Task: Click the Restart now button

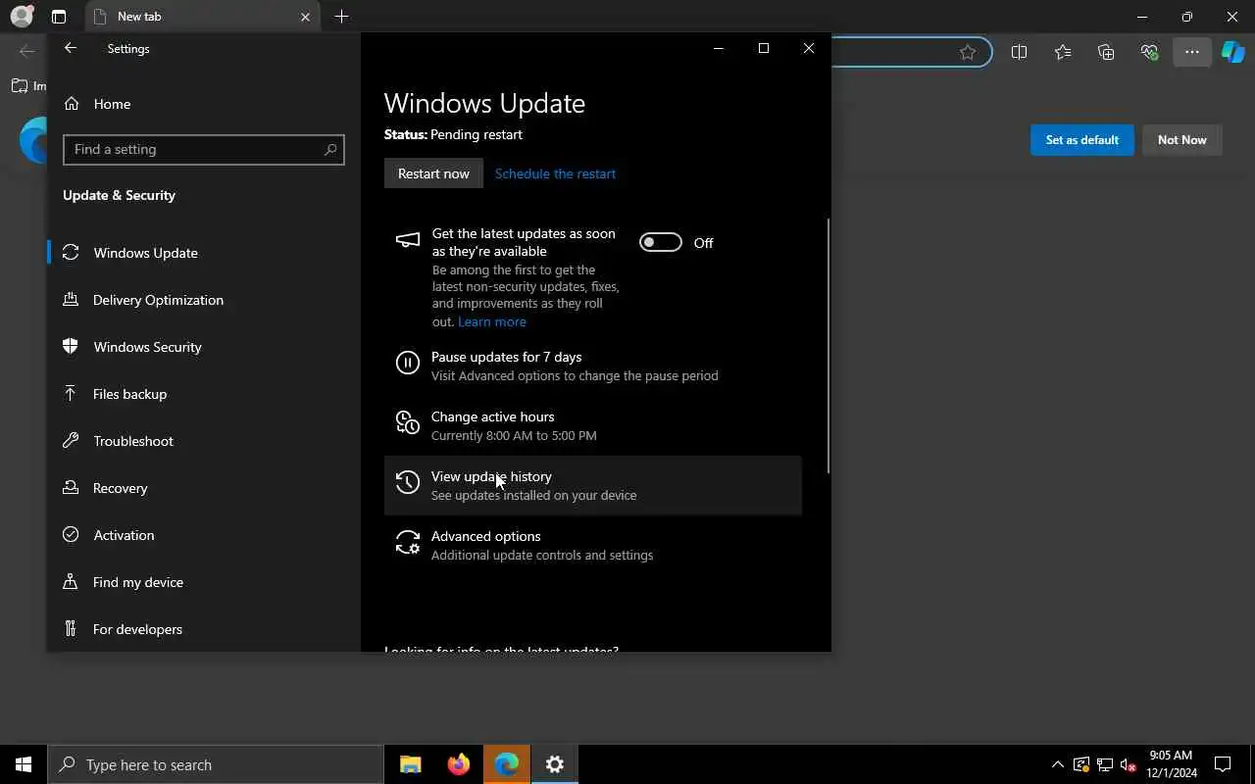Action: pos(433,173)
